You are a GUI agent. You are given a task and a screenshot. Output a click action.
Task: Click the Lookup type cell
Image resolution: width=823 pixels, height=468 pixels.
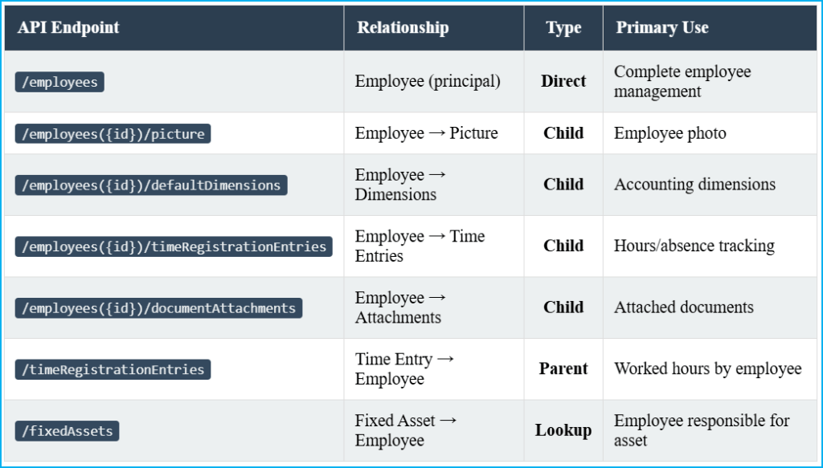(563, 431)
